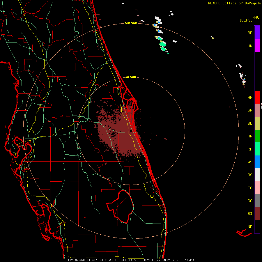This screenshot has width=262, height=262.
Task: Click the GC legend label text
Action: click(x=250, y=201)
